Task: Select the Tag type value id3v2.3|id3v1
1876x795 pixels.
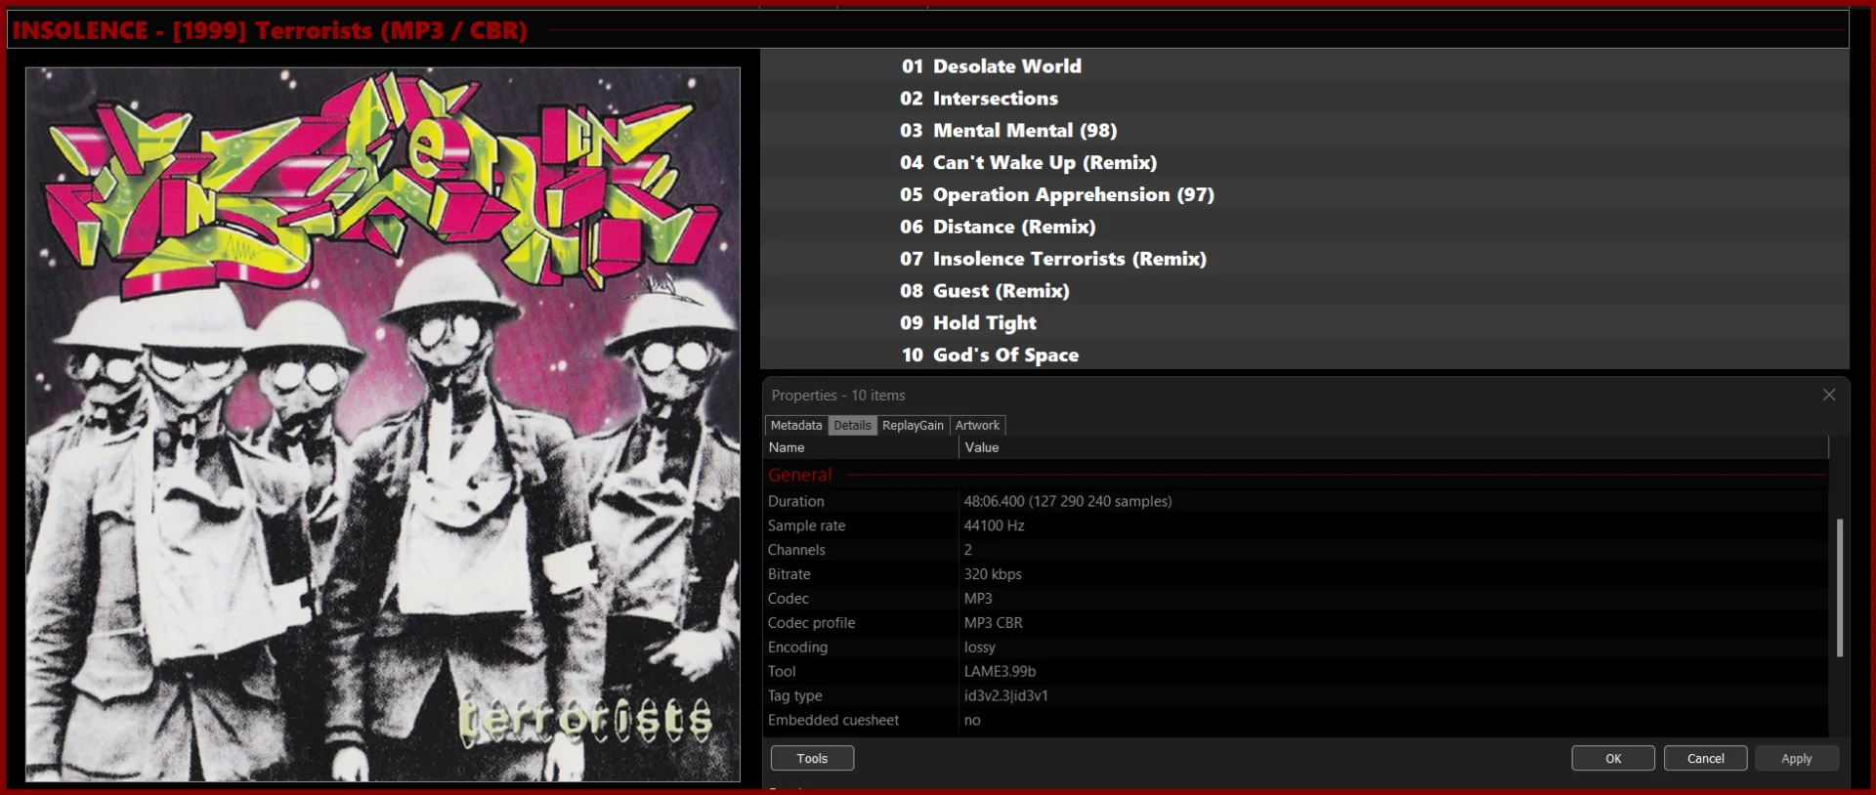Action: [x=1006, y=696]
